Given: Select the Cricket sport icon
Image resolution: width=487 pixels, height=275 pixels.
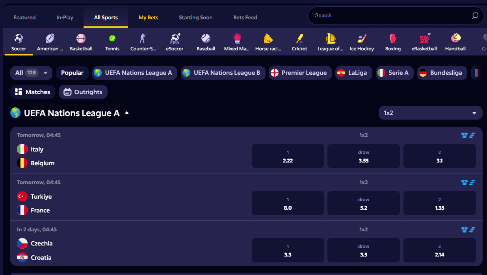Looking at the screenshot, I should [299, 39].
